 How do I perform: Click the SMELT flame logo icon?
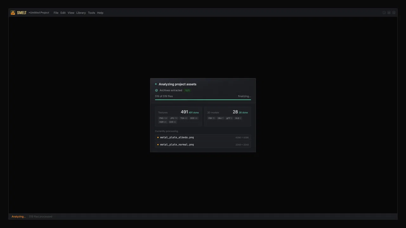point(13,13)
